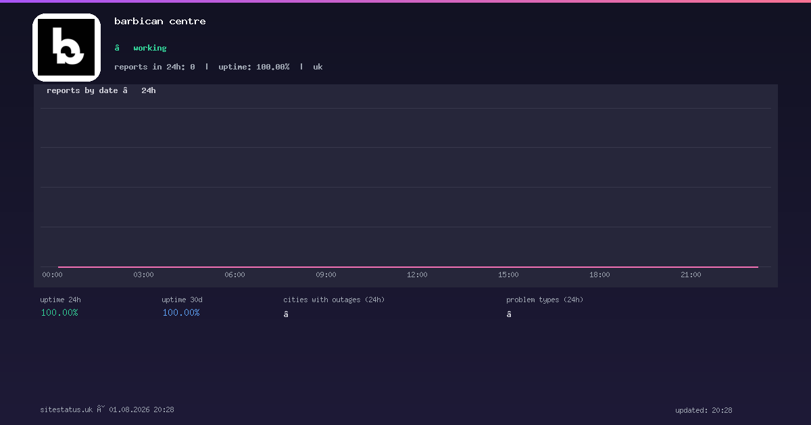Viewport: 811px width, 425px height.
Task: Click the 00:00 time axis marker
Action: coord(52,275)
